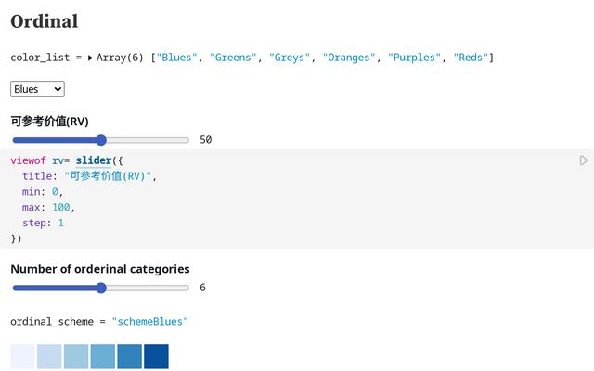Click the 可参考价值(RV) slider handle

101,140
